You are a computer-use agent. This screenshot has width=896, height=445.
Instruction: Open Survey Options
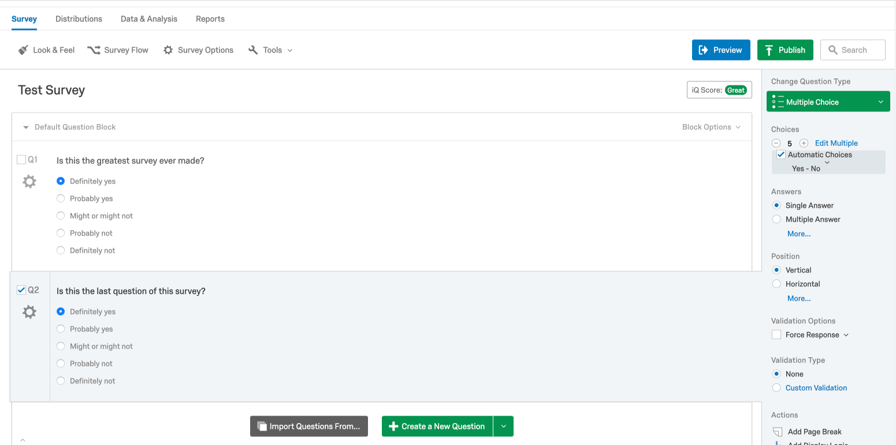coord(198,50)
